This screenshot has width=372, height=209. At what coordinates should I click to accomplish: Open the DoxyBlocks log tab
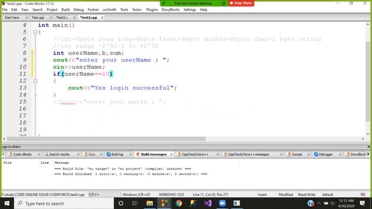[358, 154]
